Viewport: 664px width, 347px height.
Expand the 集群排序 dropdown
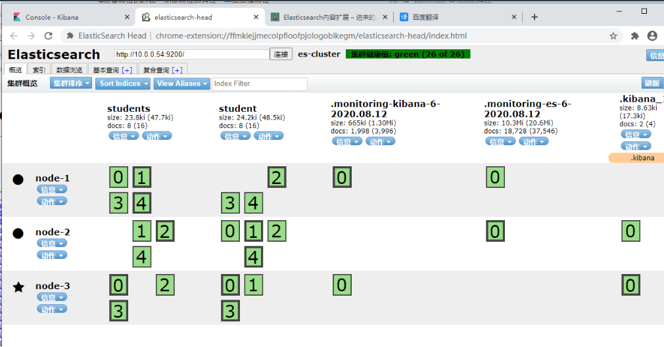71,83
